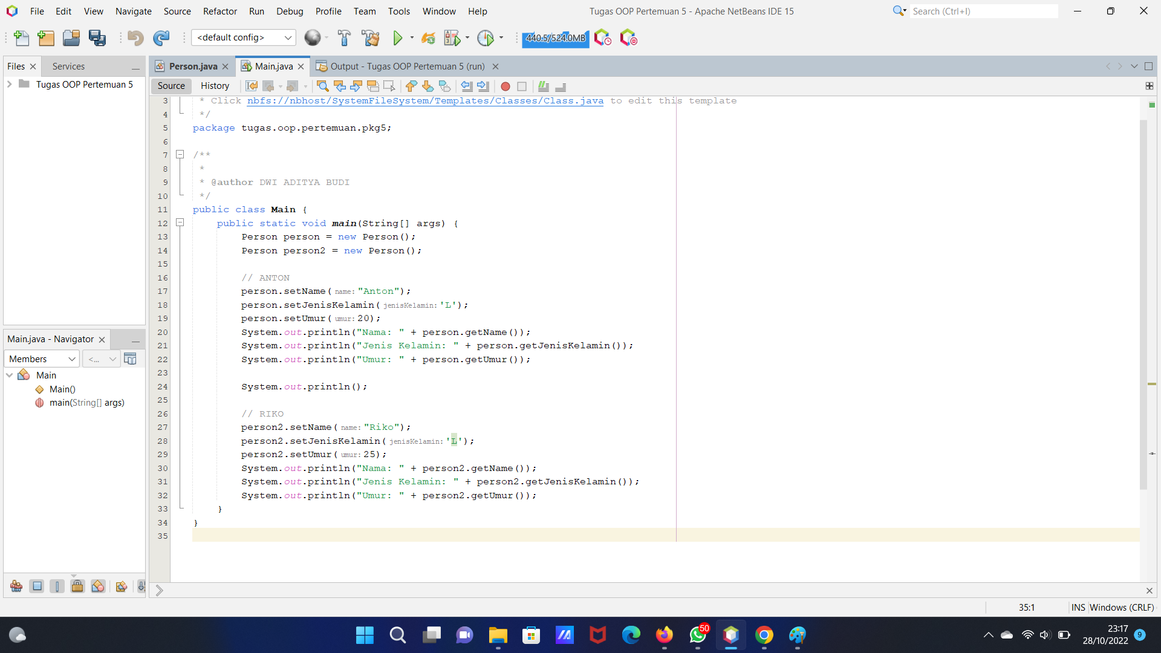Switch to History view of Main.java
This screenshot has height=653, width=1161.
[215, 85]
